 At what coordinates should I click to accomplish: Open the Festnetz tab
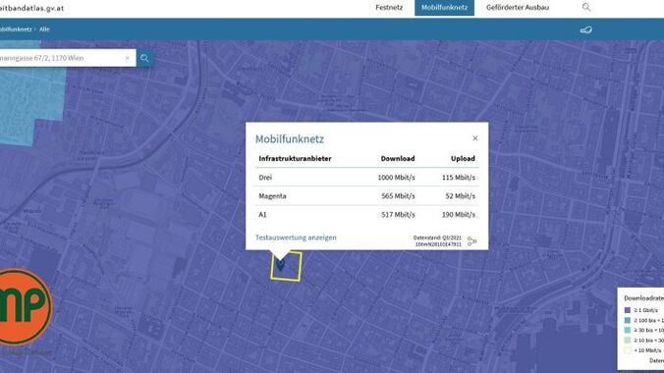pos(389,8)
